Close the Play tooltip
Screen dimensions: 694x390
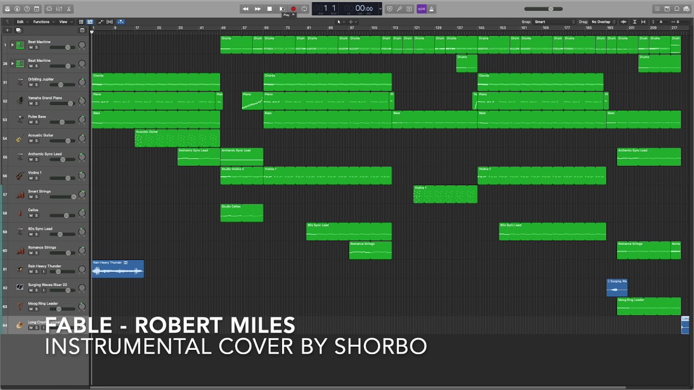pyautogui.click(x=293, y=15)
